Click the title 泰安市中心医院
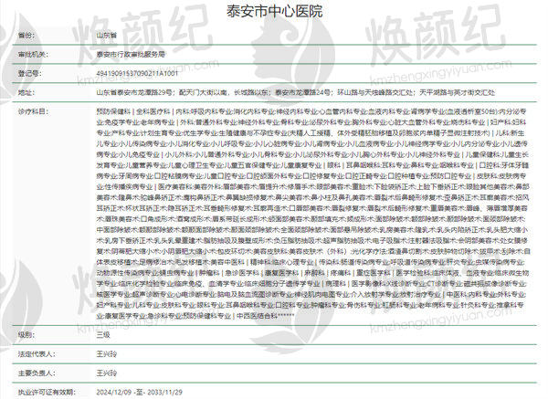 pos(274,11)
